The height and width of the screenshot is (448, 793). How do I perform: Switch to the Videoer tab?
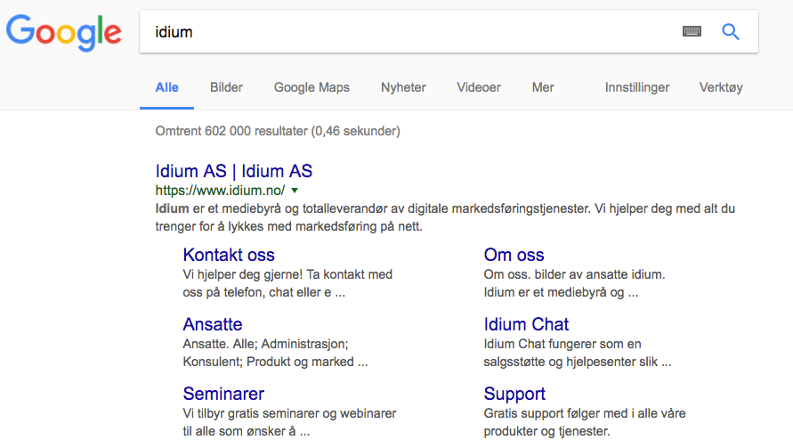pos(479,87)
